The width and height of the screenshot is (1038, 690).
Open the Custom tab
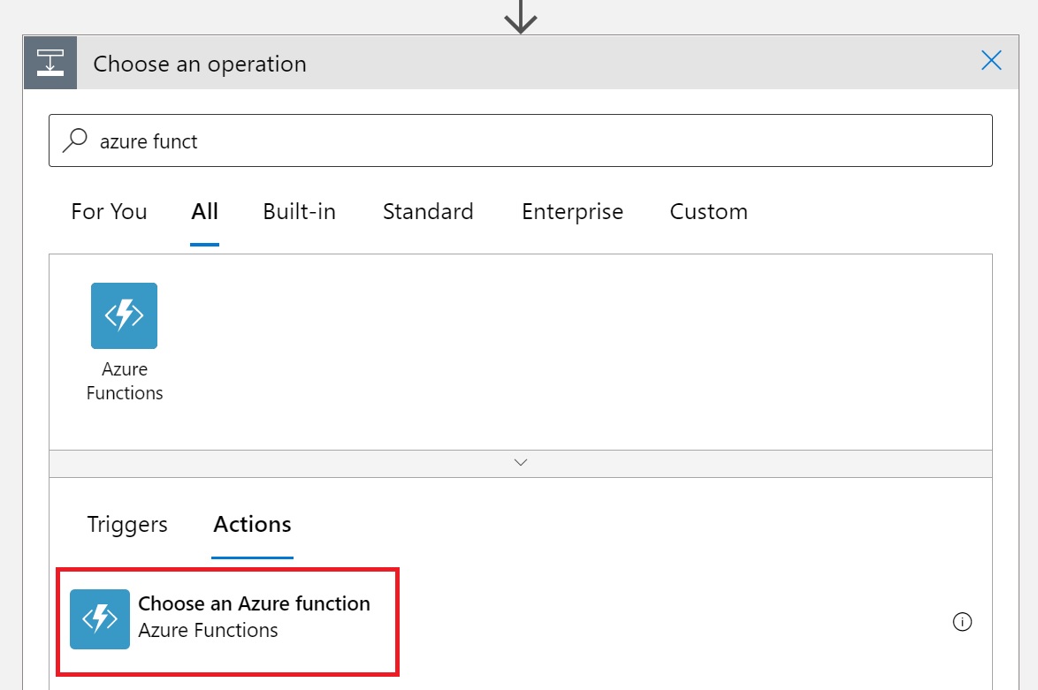coord(708,212)
